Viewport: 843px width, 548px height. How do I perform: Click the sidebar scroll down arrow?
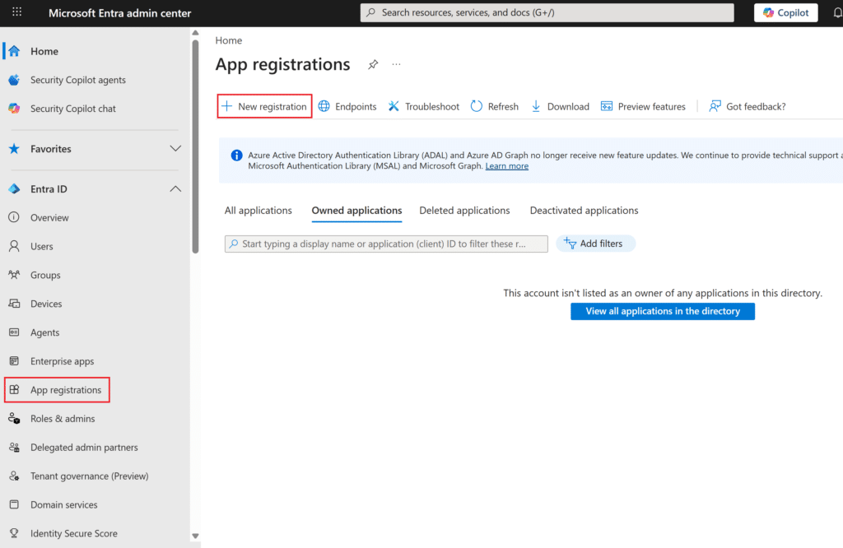pos(195,536)
